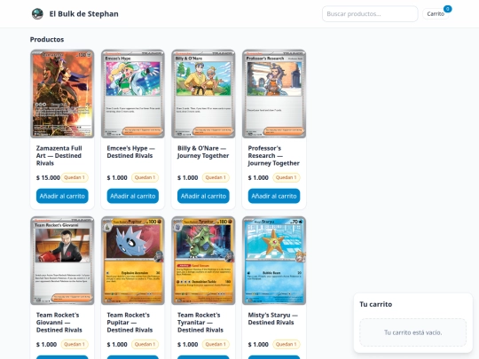This screenshot has height=359, width=479.
Task: View Team Rocket's Giovanni card image
Action: pyautogui.click(x=62, y=261)
